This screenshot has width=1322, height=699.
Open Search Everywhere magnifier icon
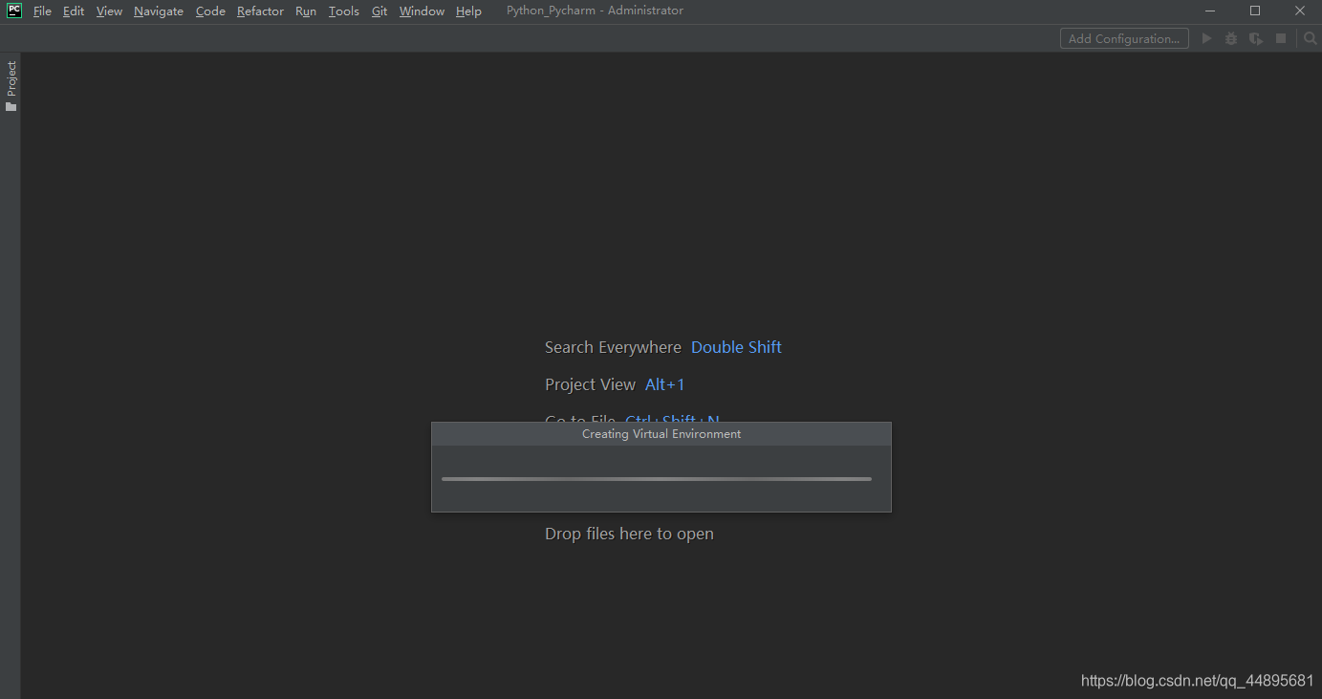[x=1311, y=38]
